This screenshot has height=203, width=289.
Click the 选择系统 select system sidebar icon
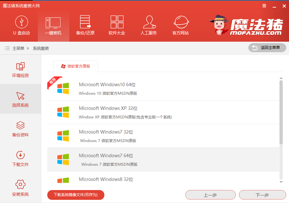20,99
